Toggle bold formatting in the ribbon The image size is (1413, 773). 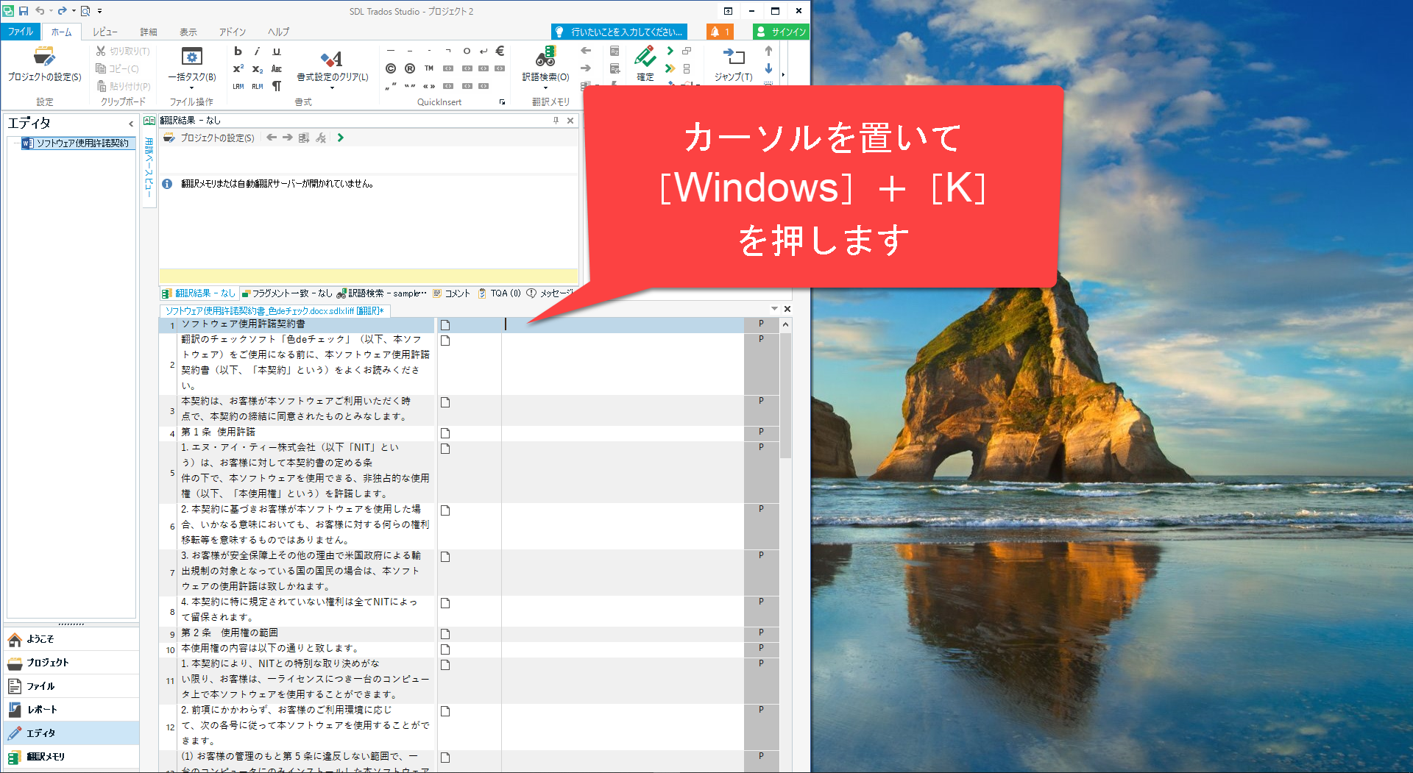click(238, 51)
